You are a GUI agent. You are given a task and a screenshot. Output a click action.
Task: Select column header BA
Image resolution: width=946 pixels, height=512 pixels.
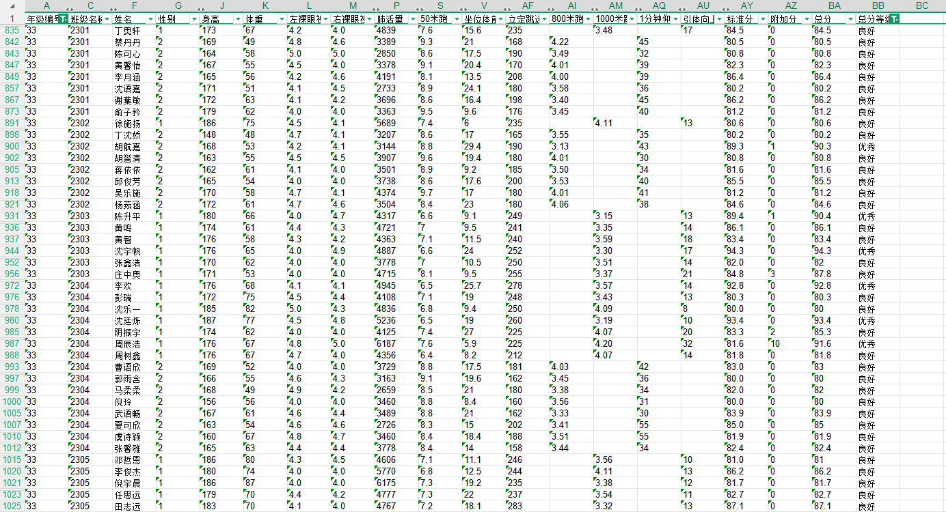coord(835,6)
